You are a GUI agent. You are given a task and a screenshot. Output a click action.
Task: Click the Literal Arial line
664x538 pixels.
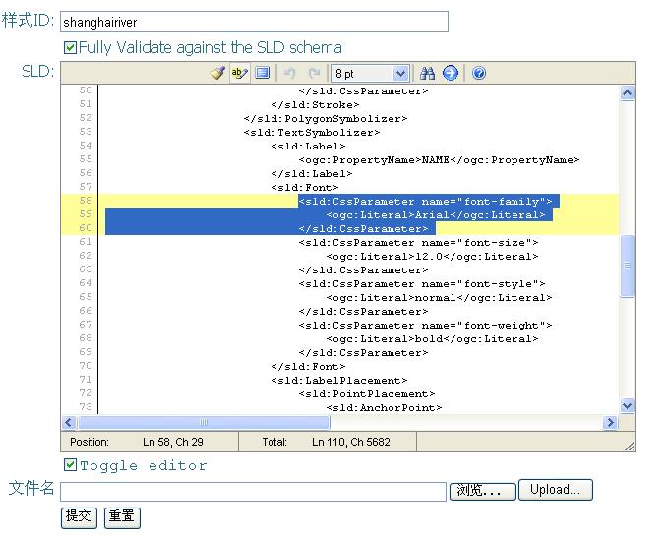point(436,215)
